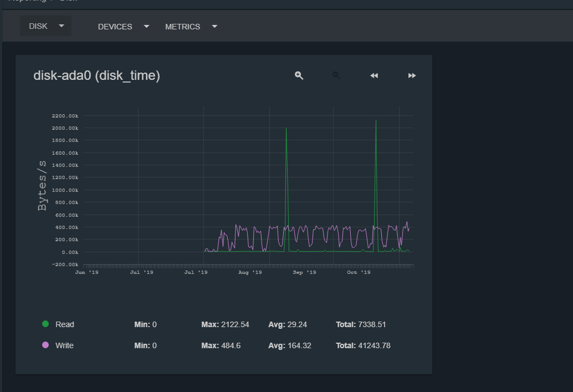573x392 pixels.
Task: Click the zoom out magnifier icon
Action: click(336, 75)
